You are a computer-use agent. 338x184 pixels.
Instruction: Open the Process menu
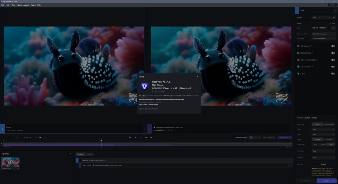(x=19, y=5)
